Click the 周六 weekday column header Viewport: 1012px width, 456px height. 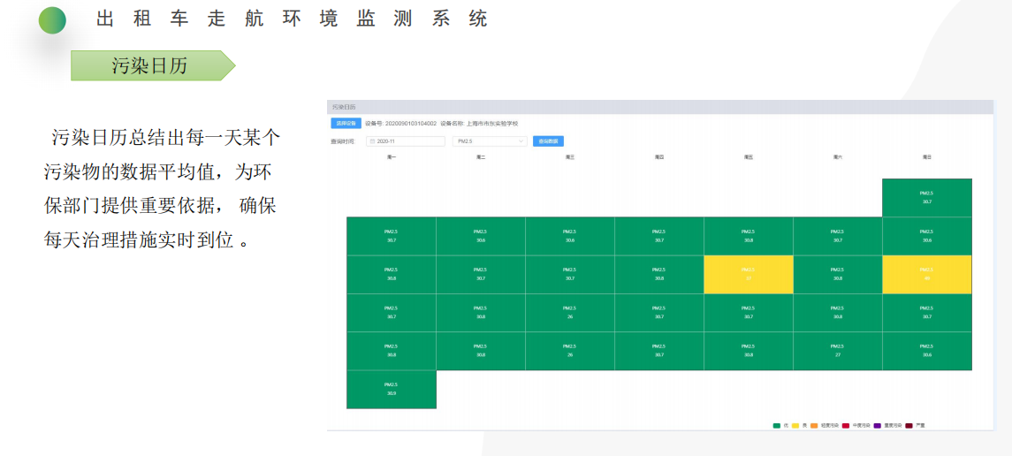click(x=838, y=156)
